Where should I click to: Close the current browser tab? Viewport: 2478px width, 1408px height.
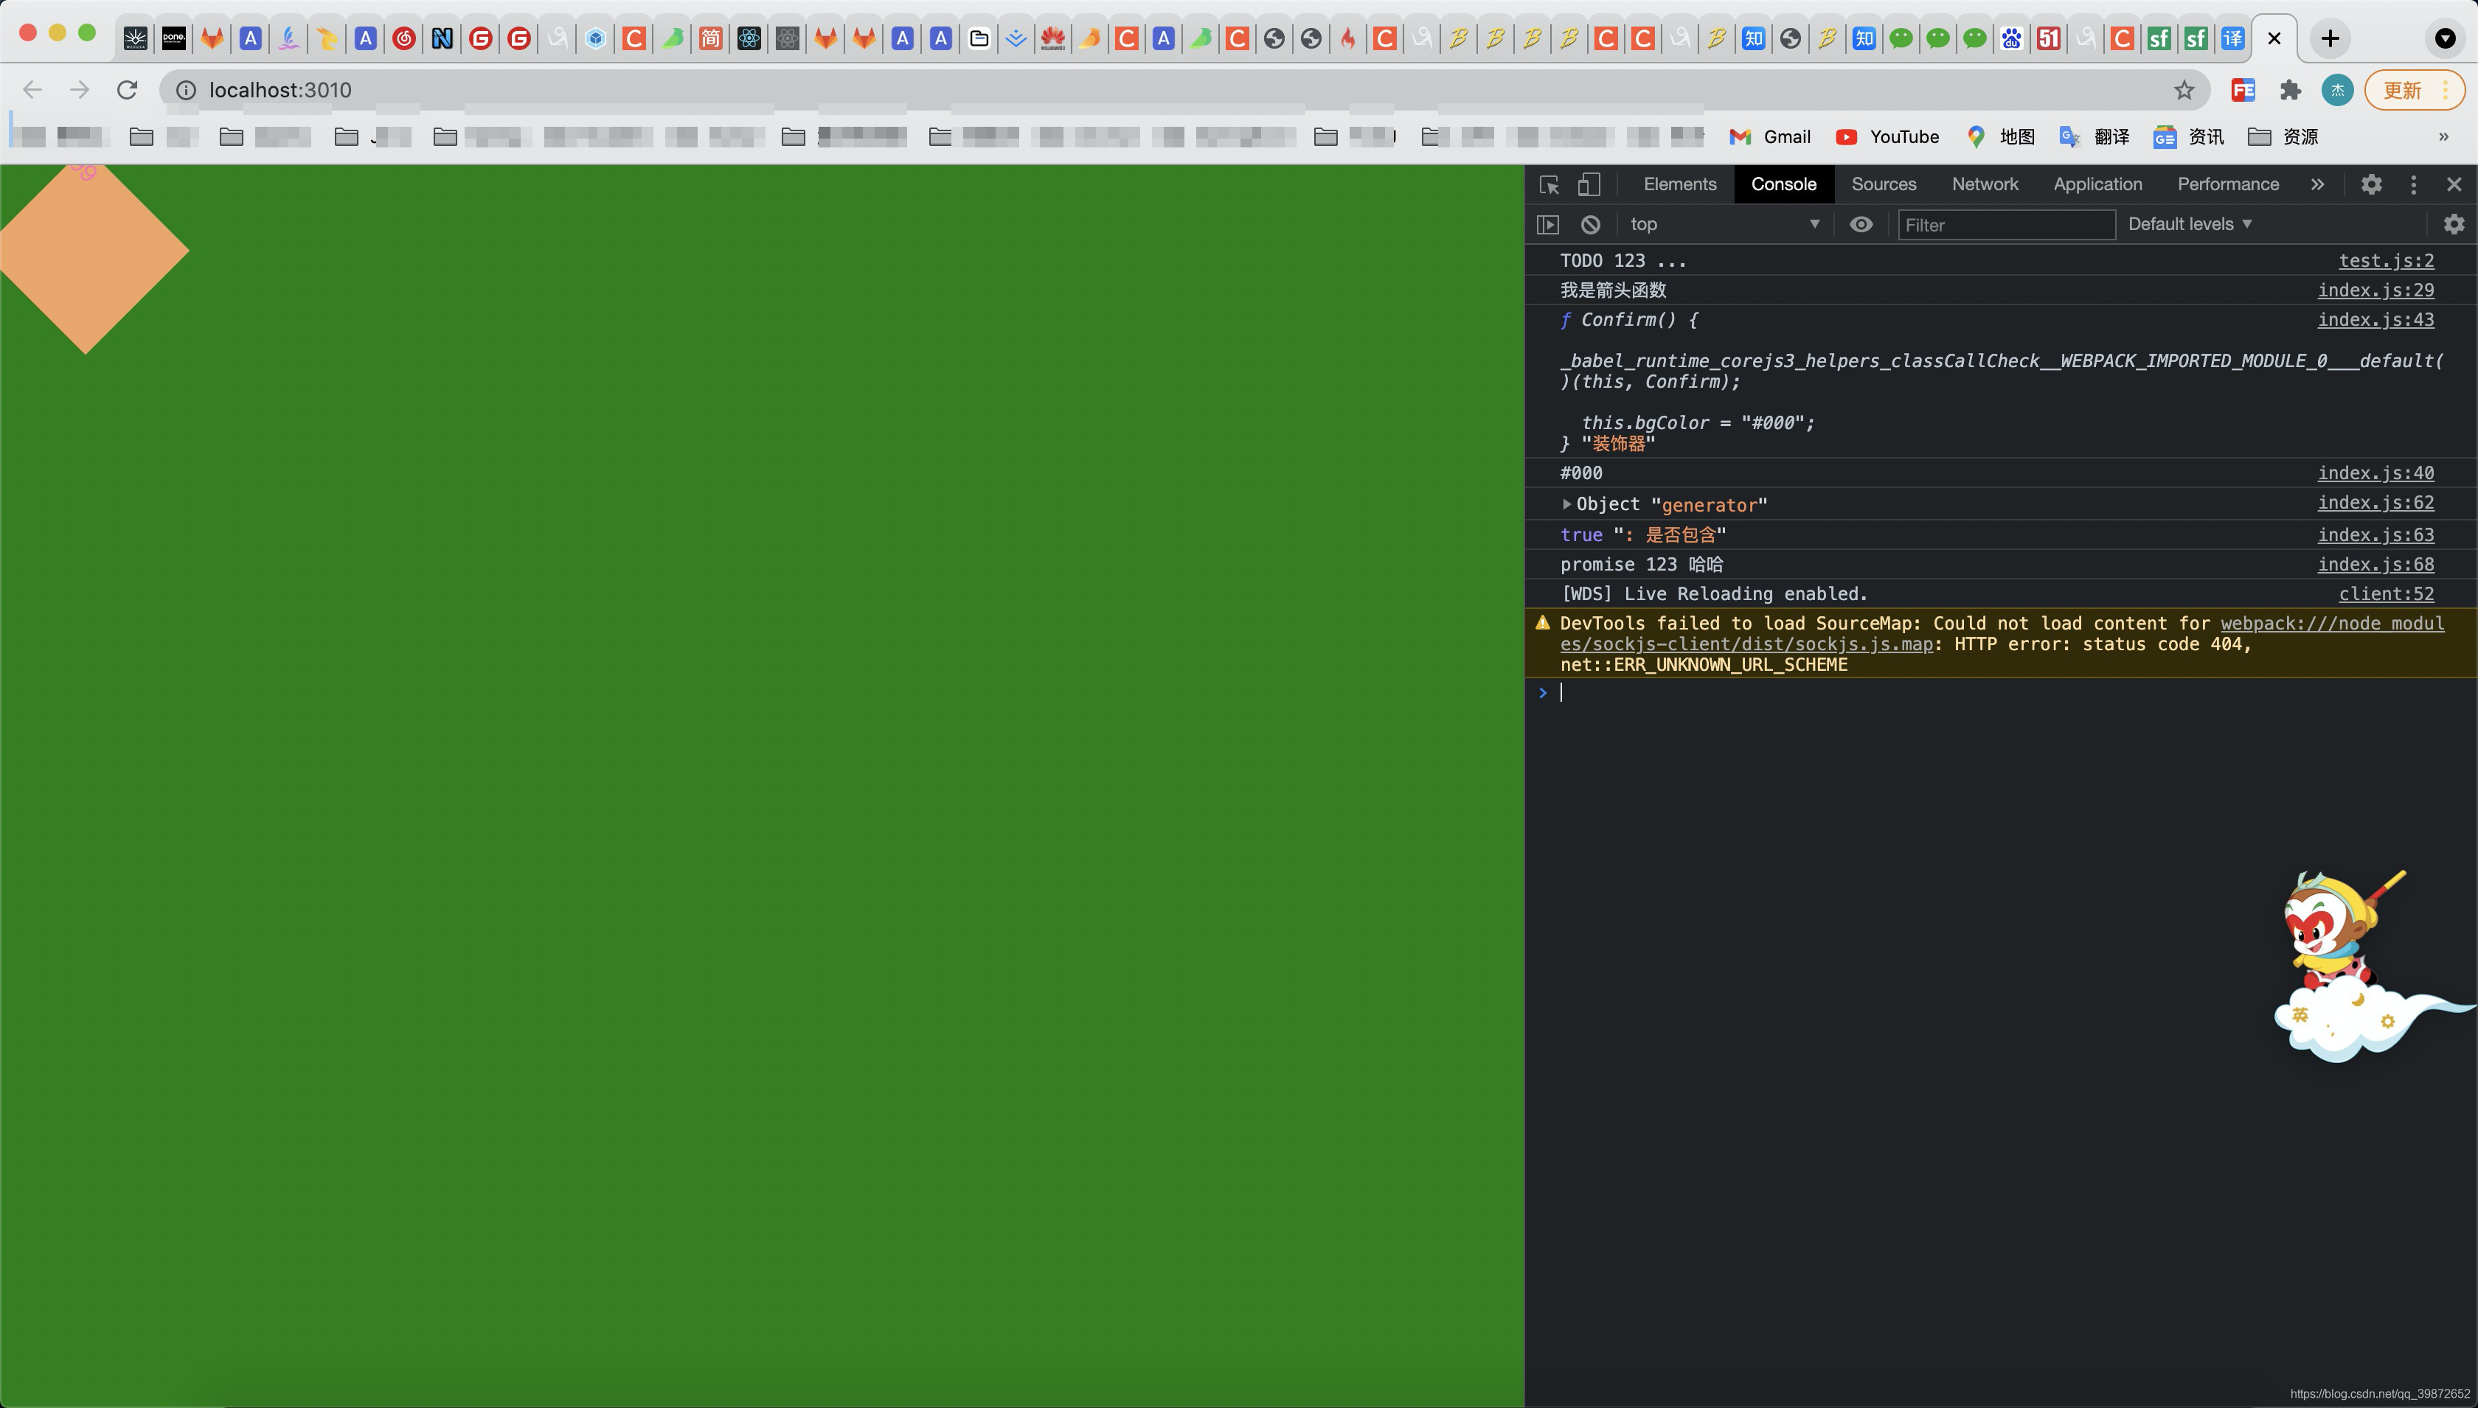(2274, 38)
